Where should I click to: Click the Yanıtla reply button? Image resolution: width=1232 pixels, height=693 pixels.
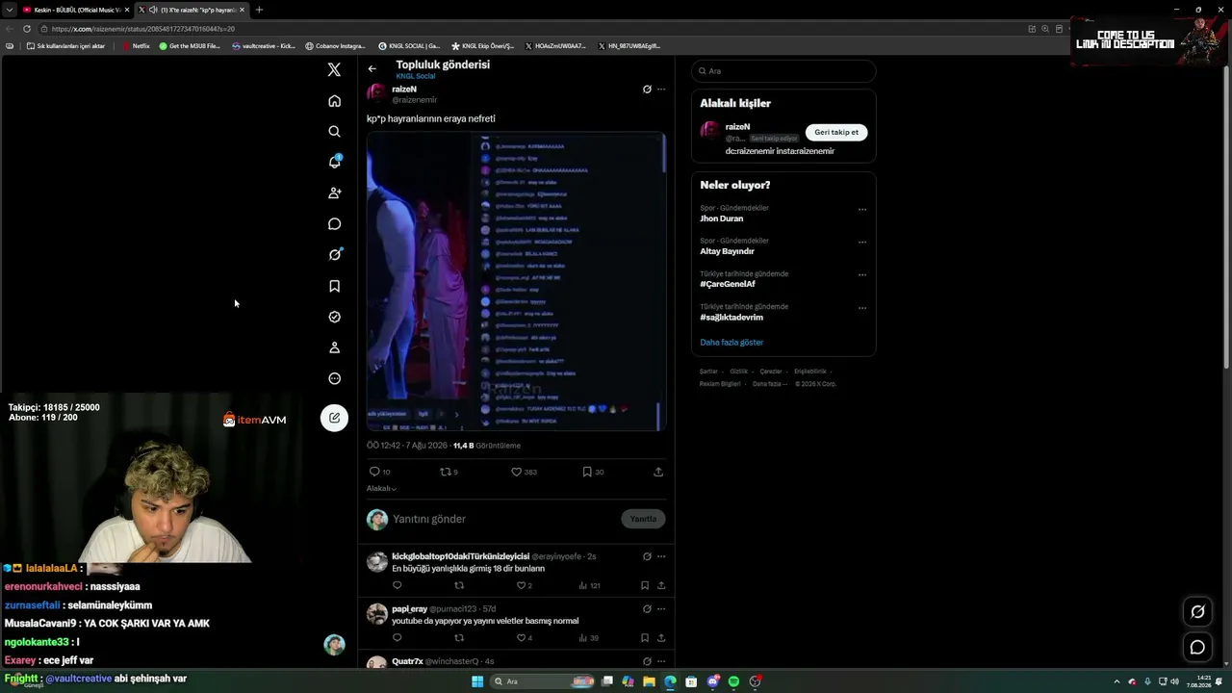coord(643,519)
